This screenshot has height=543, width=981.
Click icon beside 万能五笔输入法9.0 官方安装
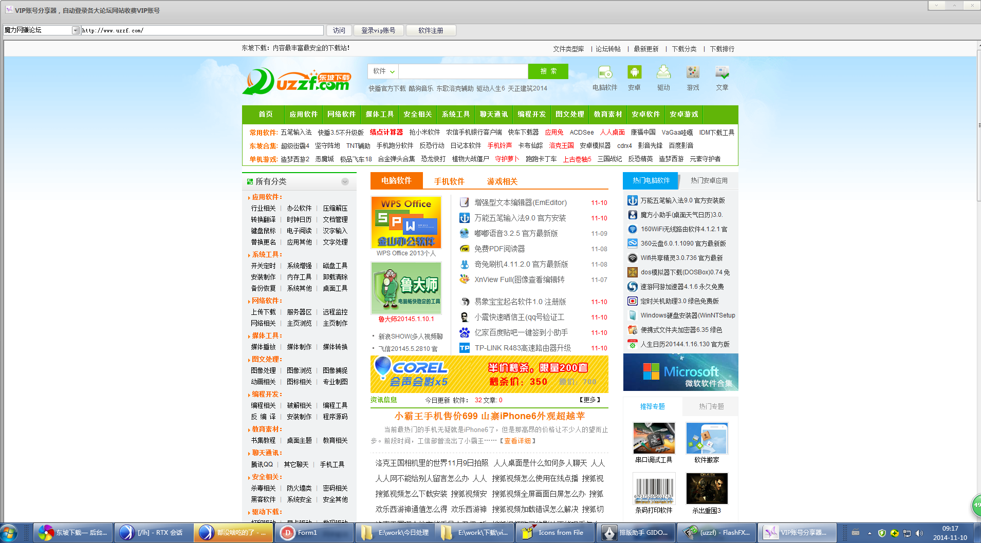pos(465,218)
